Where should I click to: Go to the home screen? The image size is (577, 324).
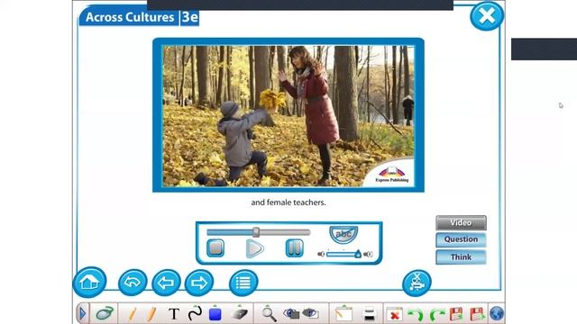coord(89,282)
